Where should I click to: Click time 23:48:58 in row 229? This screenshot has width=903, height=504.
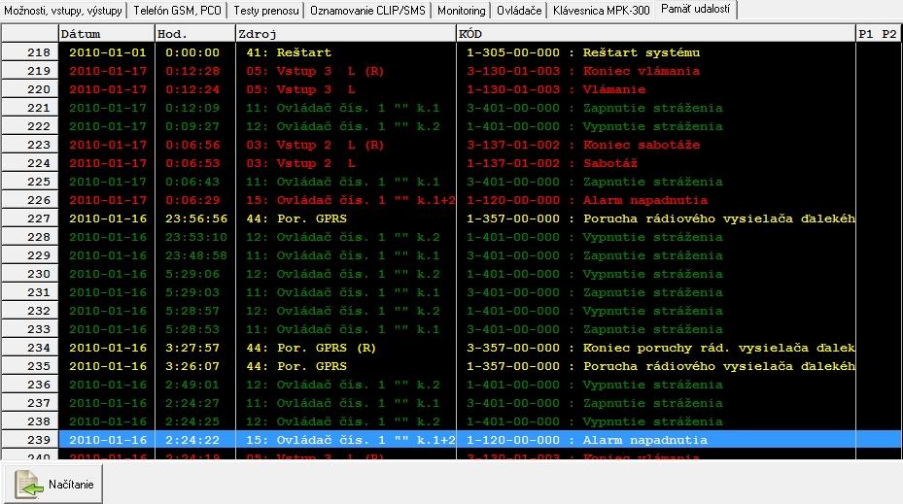pos(195,254)
